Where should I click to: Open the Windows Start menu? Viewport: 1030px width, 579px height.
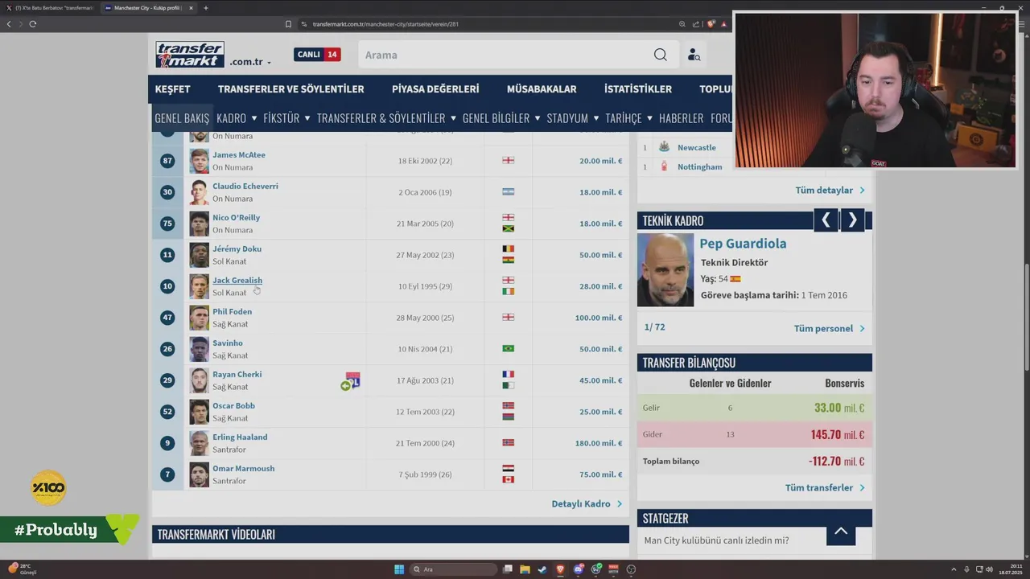tap(399, 569)
